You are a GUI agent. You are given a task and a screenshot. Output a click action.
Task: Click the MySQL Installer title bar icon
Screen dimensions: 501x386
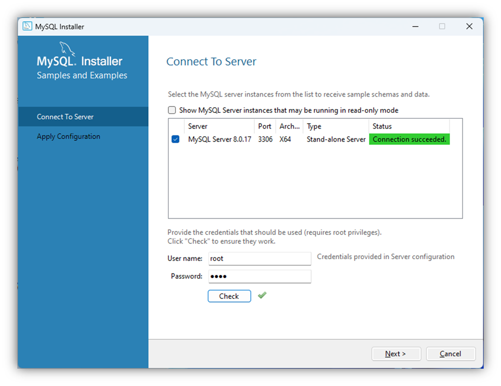click(x=28, y=26)
